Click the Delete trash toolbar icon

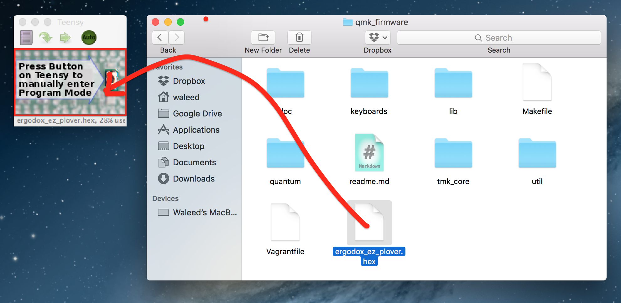click(300, 38)
